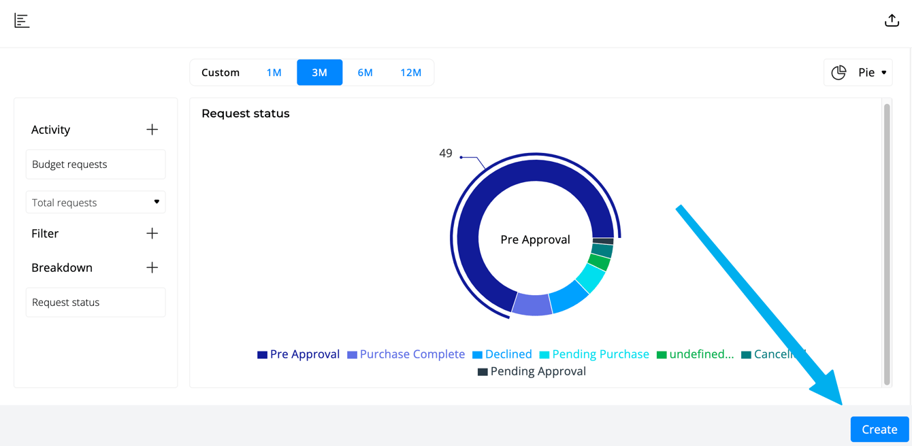
Task: Click the Activity section heading
Action: pos(50,129)
